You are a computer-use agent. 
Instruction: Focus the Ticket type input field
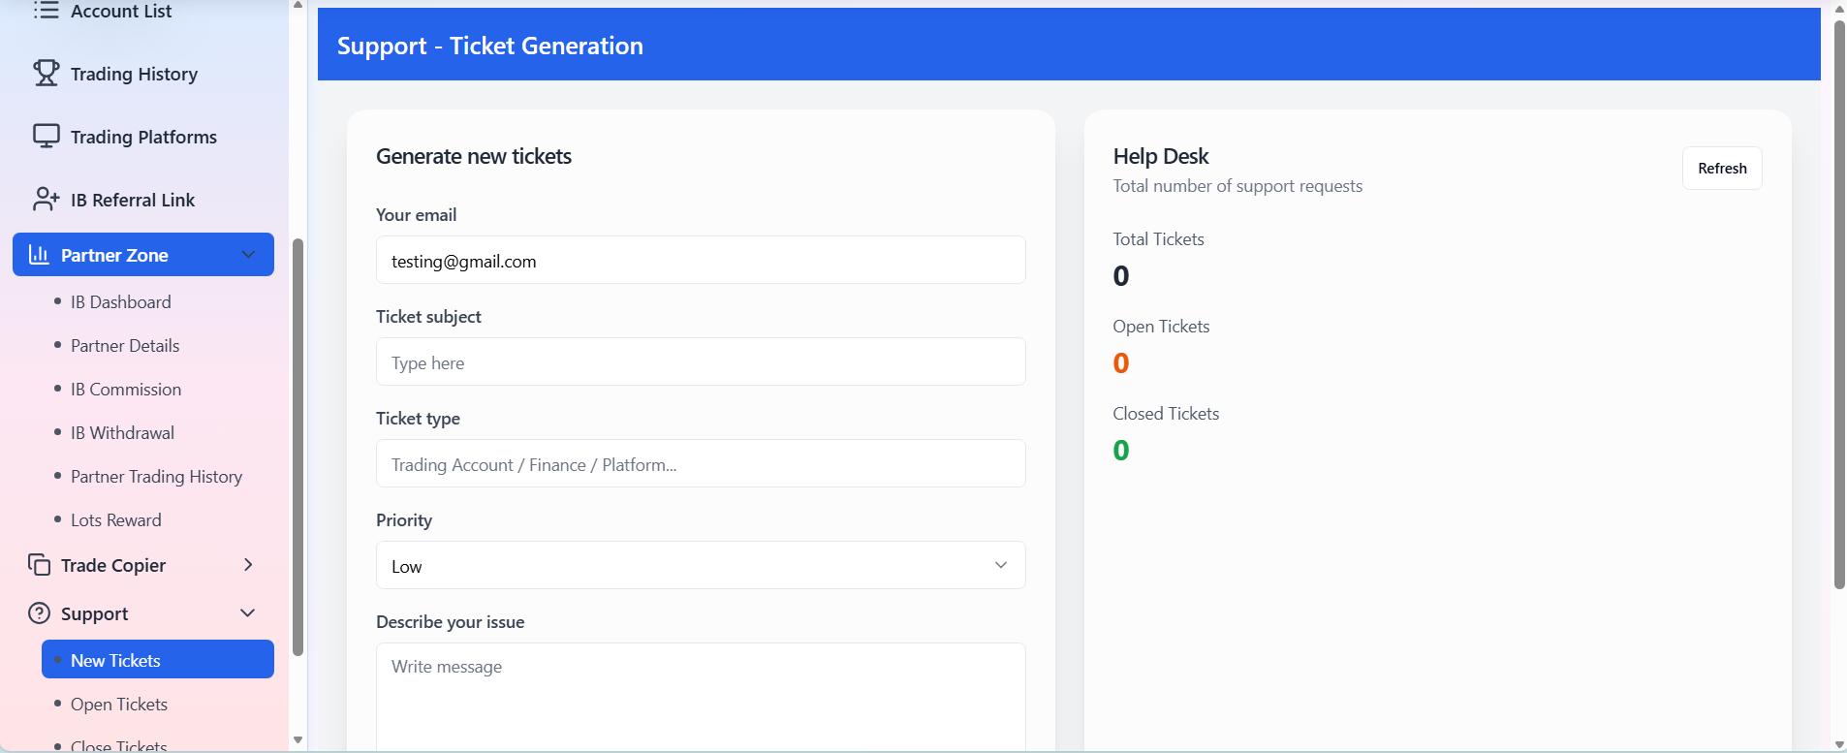tap(701, 463)
